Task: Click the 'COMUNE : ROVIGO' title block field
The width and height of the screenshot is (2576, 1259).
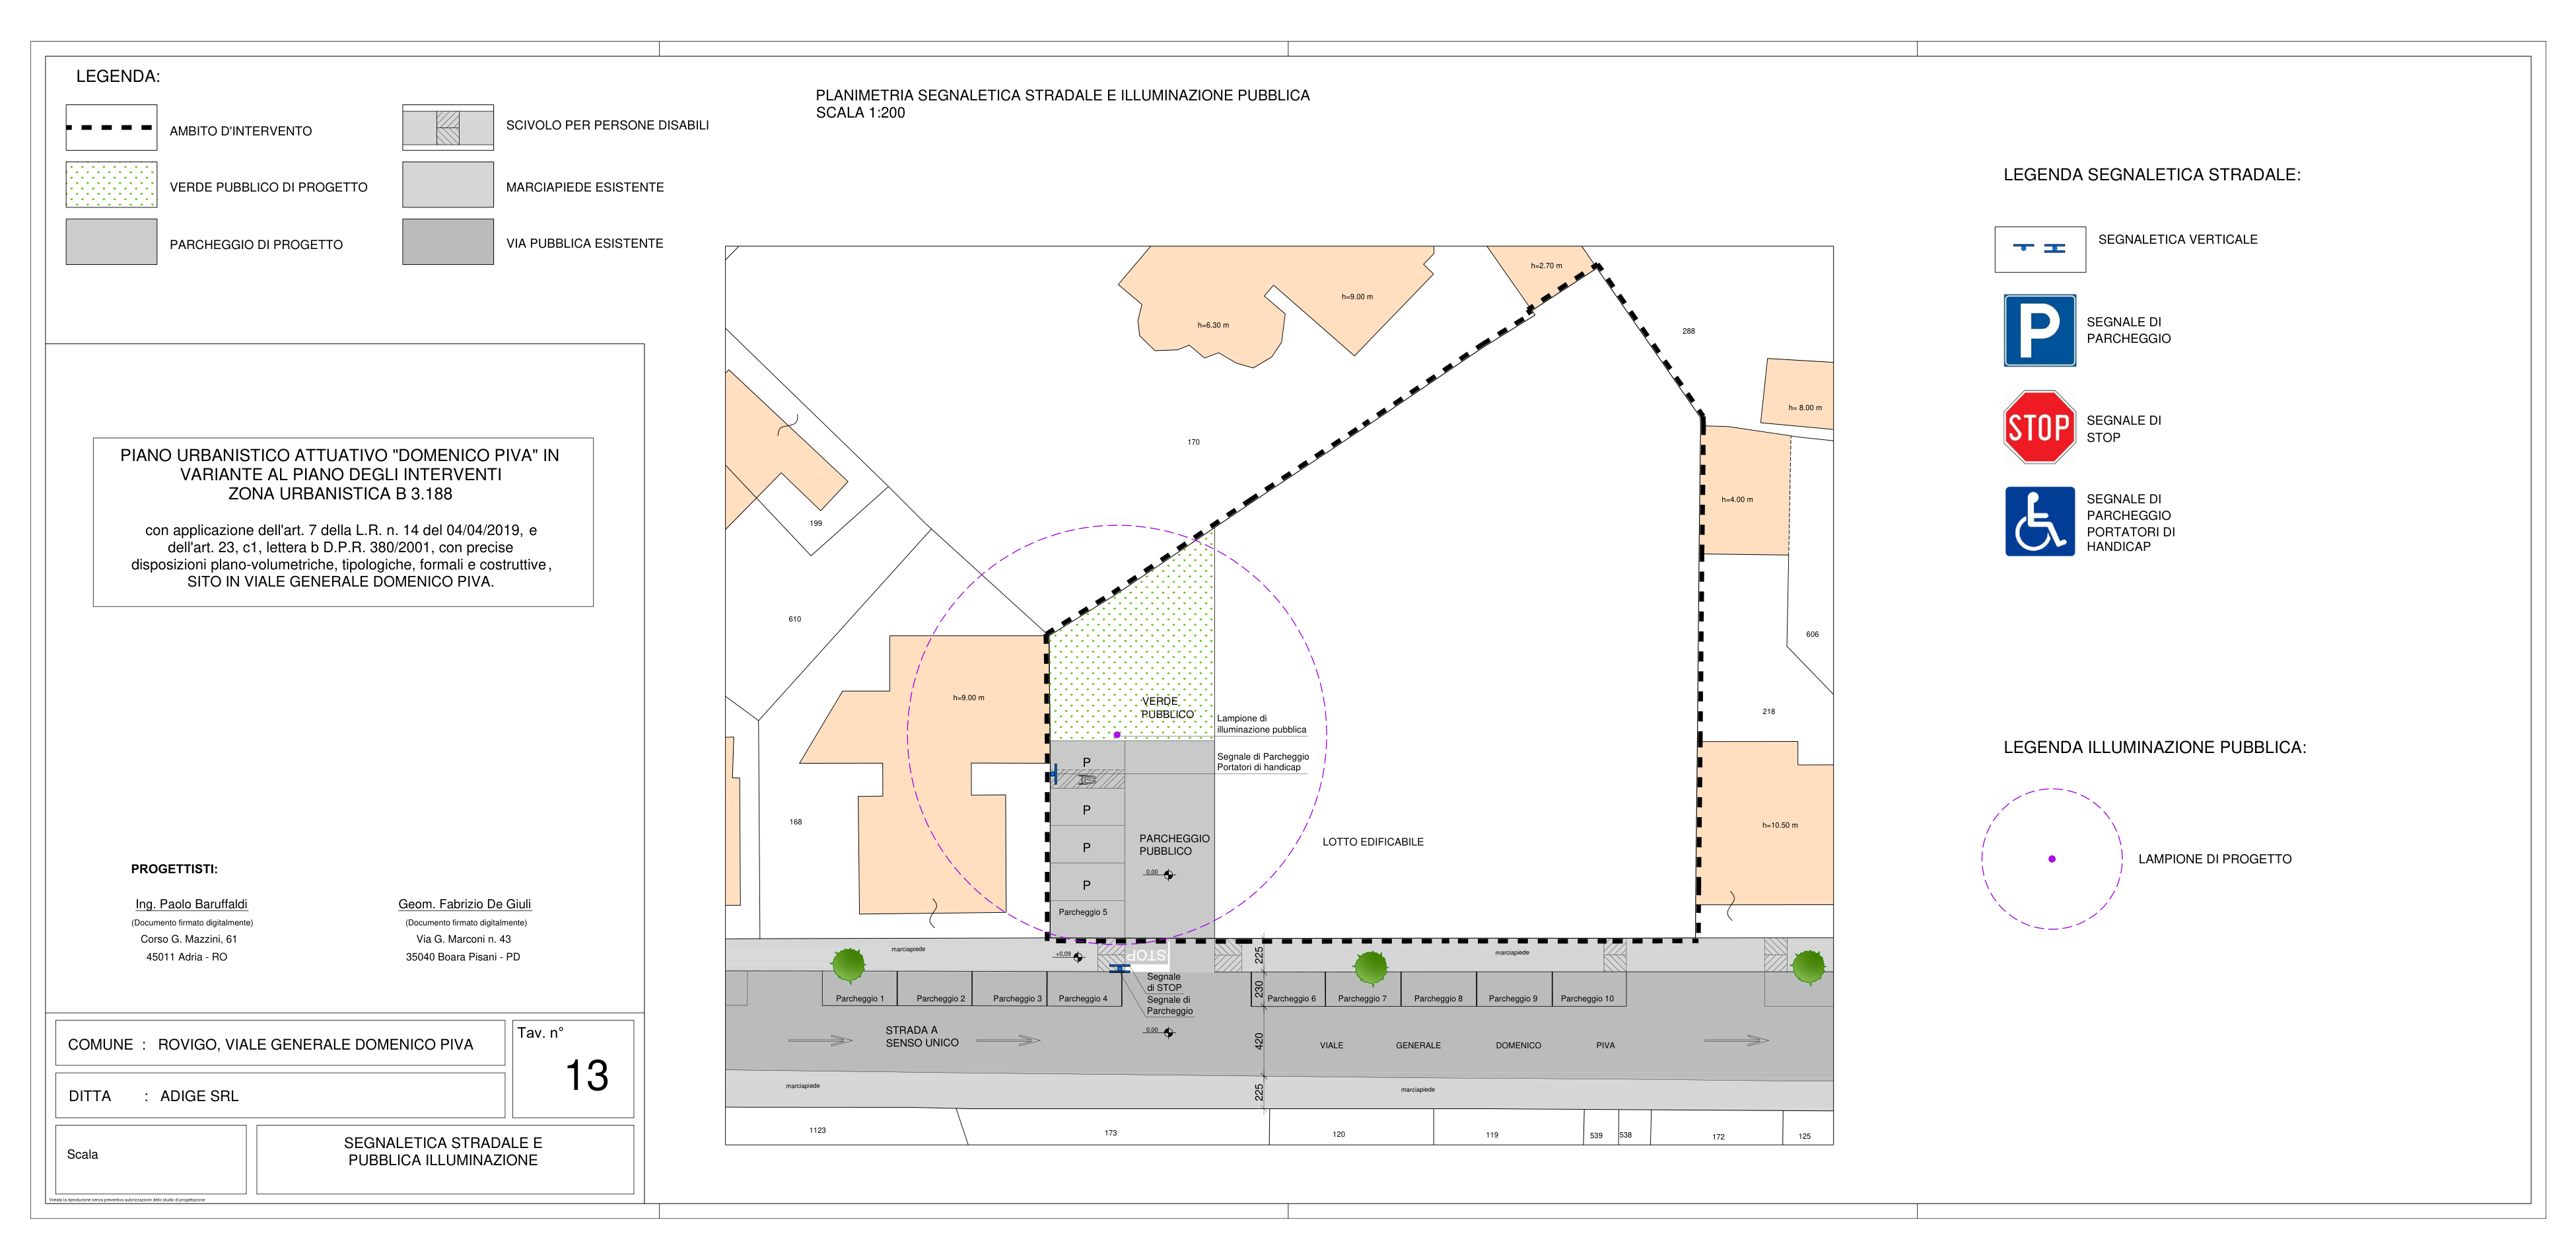Action: point(280,1044)
